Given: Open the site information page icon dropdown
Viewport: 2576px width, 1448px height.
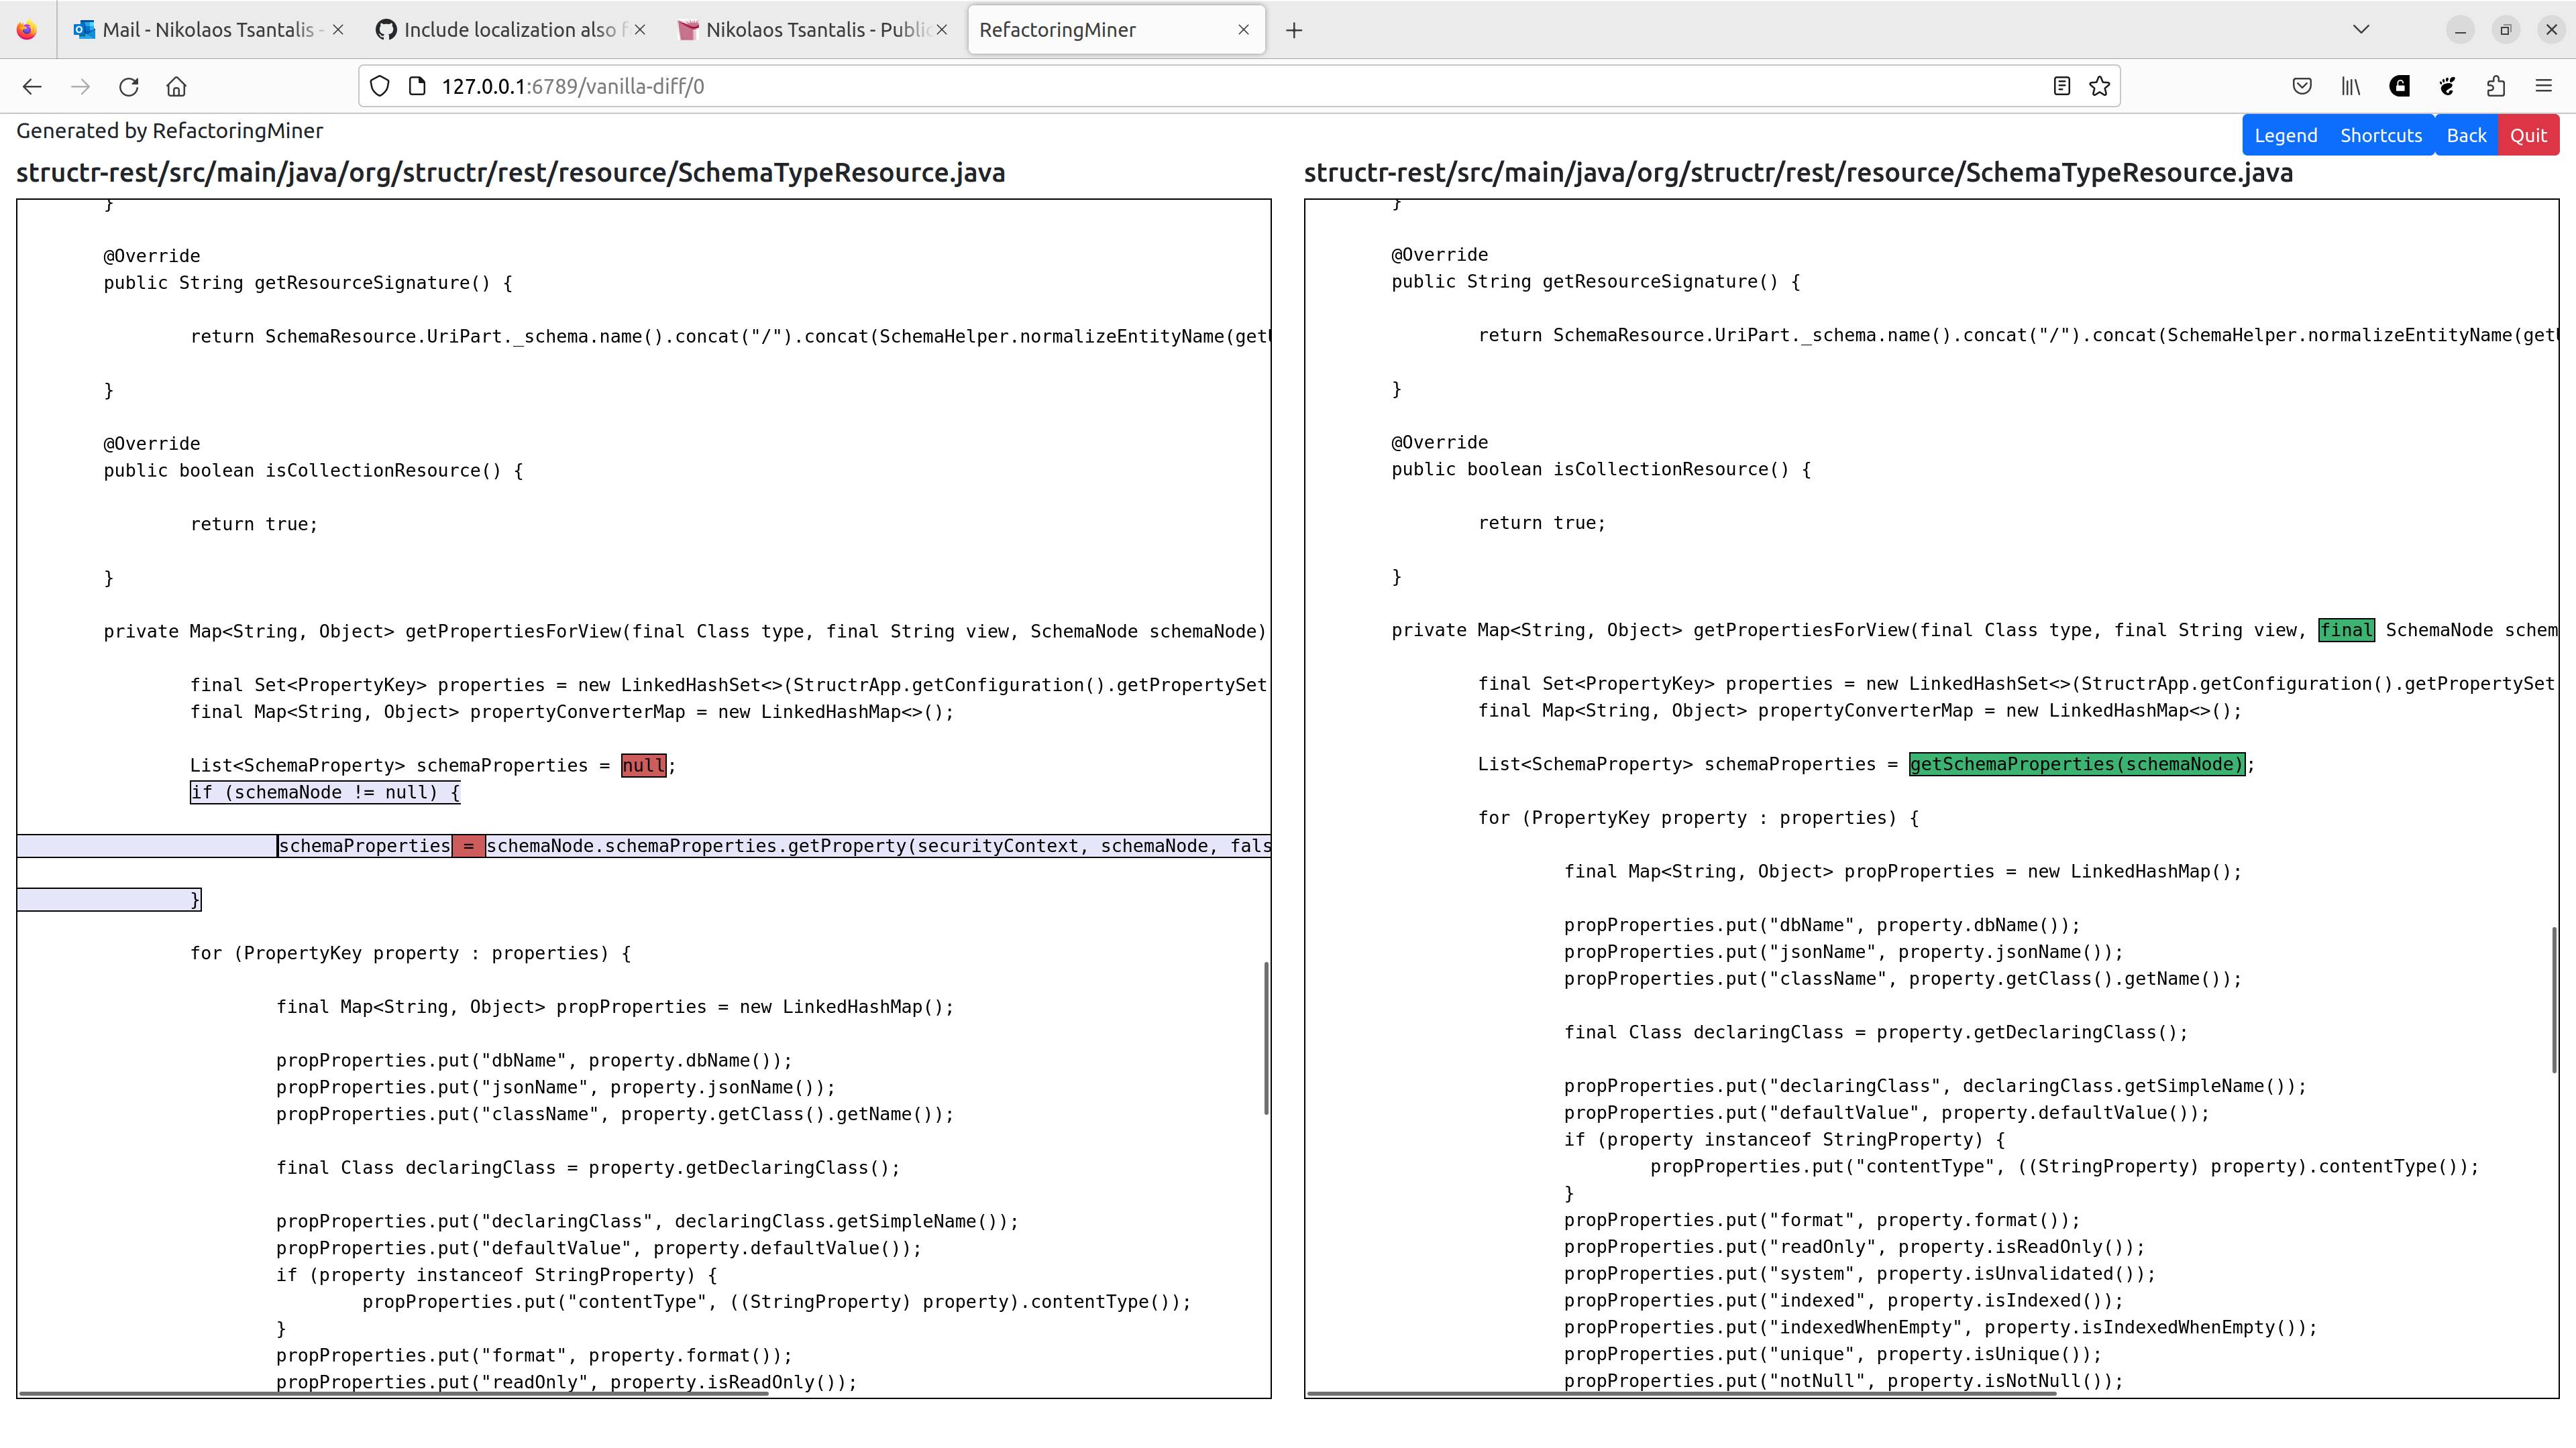Looking at the screenshot, I should 417,86.
